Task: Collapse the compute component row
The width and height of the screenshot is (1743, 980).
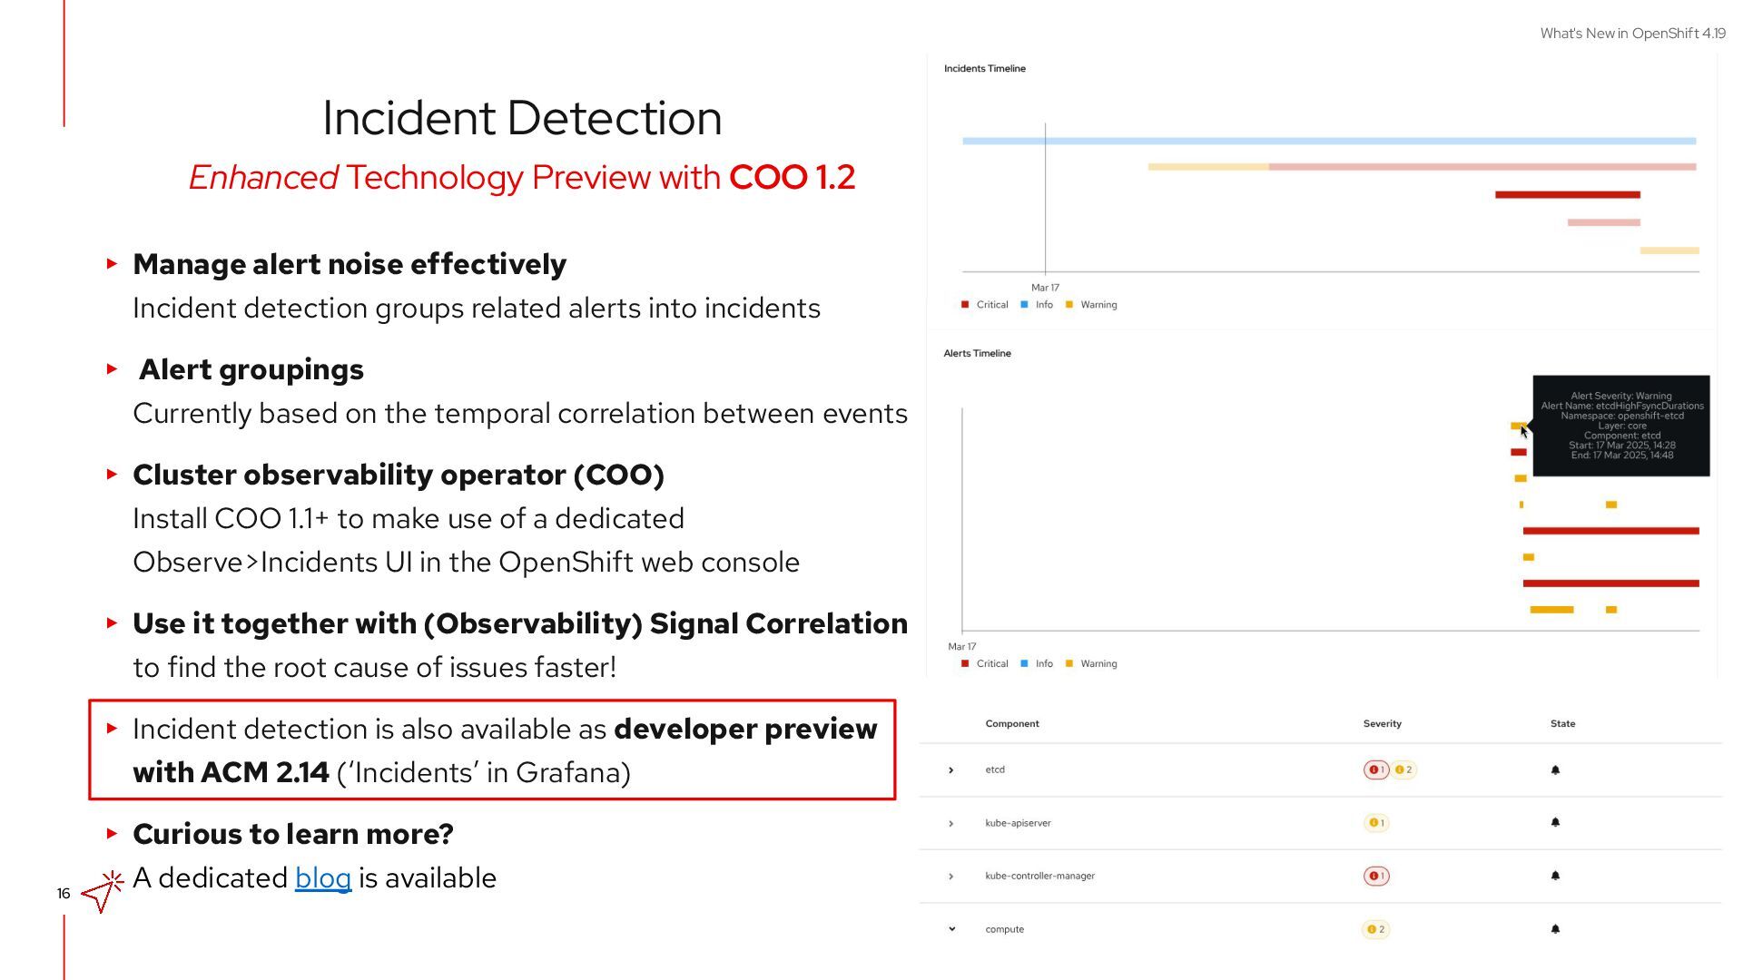Action: coord(951,929)
